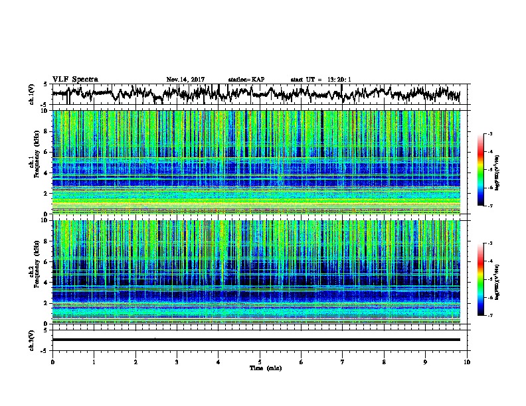This screenshot has width=526, height=406.
Task: Click the ch.3 flat voltage trace
Action: (256, 340)
